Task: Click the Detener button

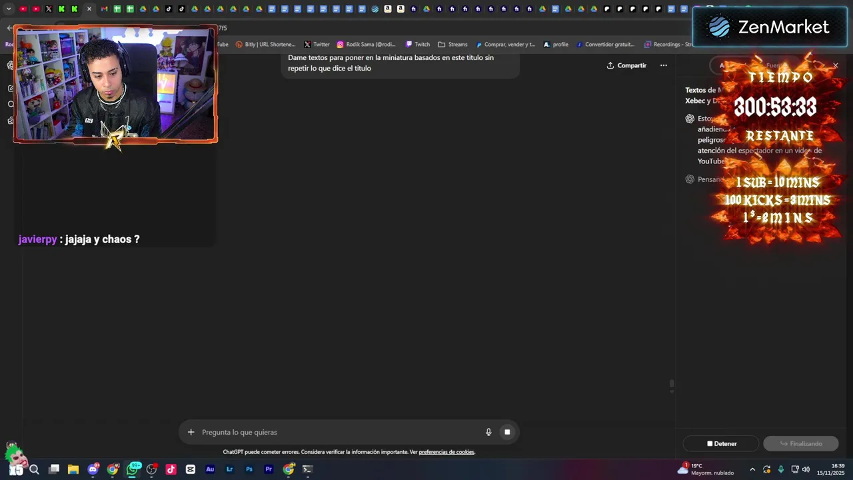Action: click(721, 443)
